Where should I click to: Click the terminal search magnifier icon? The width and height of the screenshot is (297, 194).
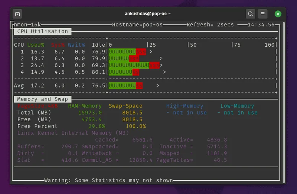(x=250, y=14)
